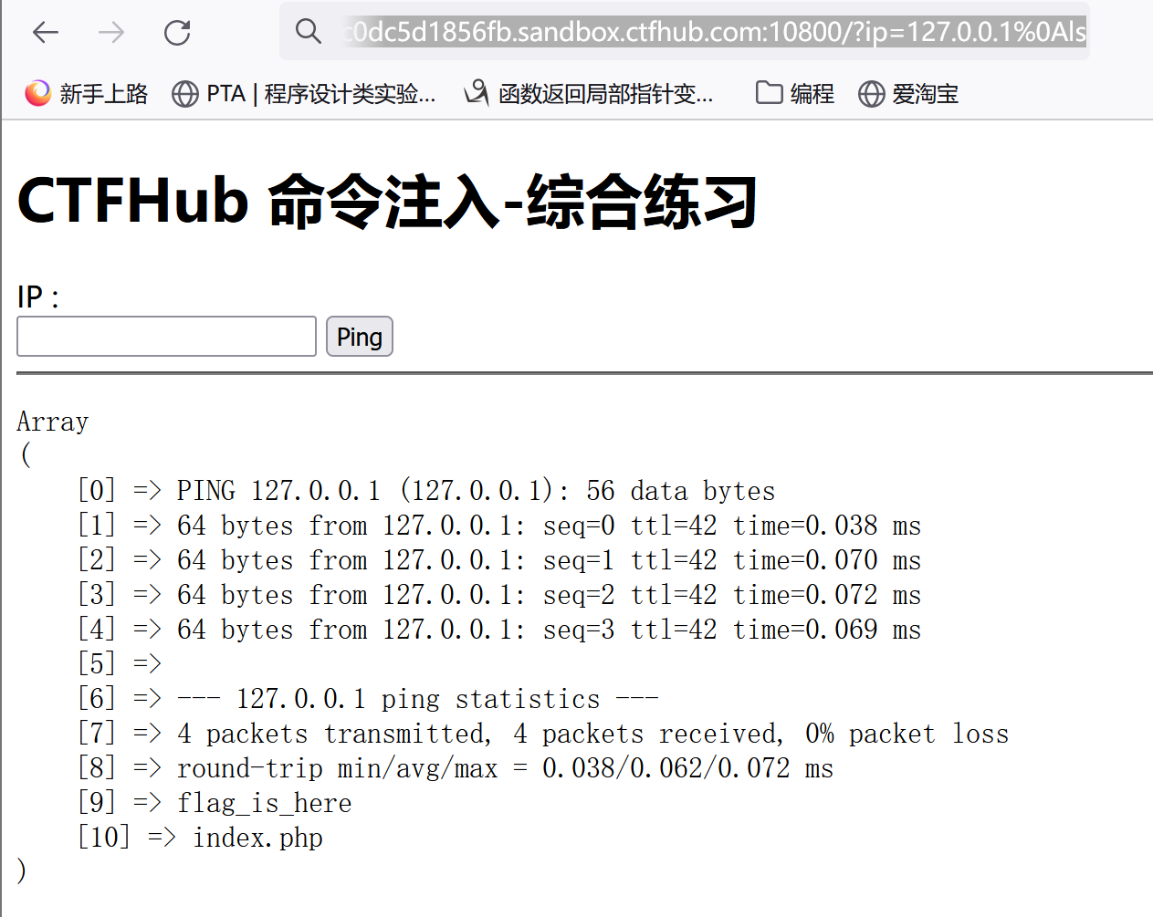The width and height of the screenshot is (1153, 917).
Task: Click the seq=3 time=0.069 ms line
Action: coord(549,630)
